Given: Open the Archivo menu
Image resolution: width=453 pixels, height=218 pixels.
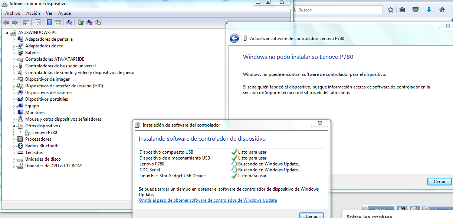Looking at the screenshot, I should (13, 13).
